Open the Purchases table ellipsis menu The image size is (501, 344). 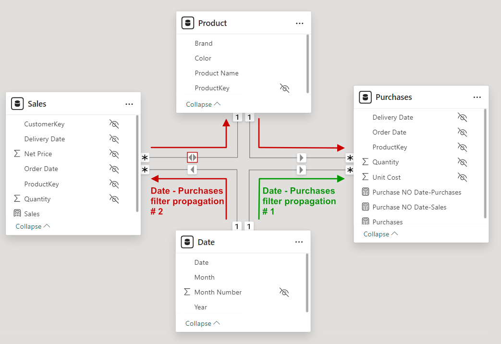pos(477,97)
